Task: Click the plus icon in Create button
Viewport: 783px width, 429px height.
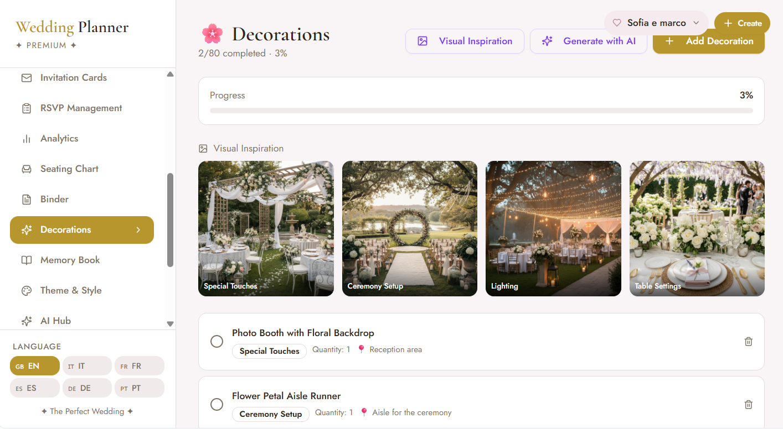Action: point(728,23)
